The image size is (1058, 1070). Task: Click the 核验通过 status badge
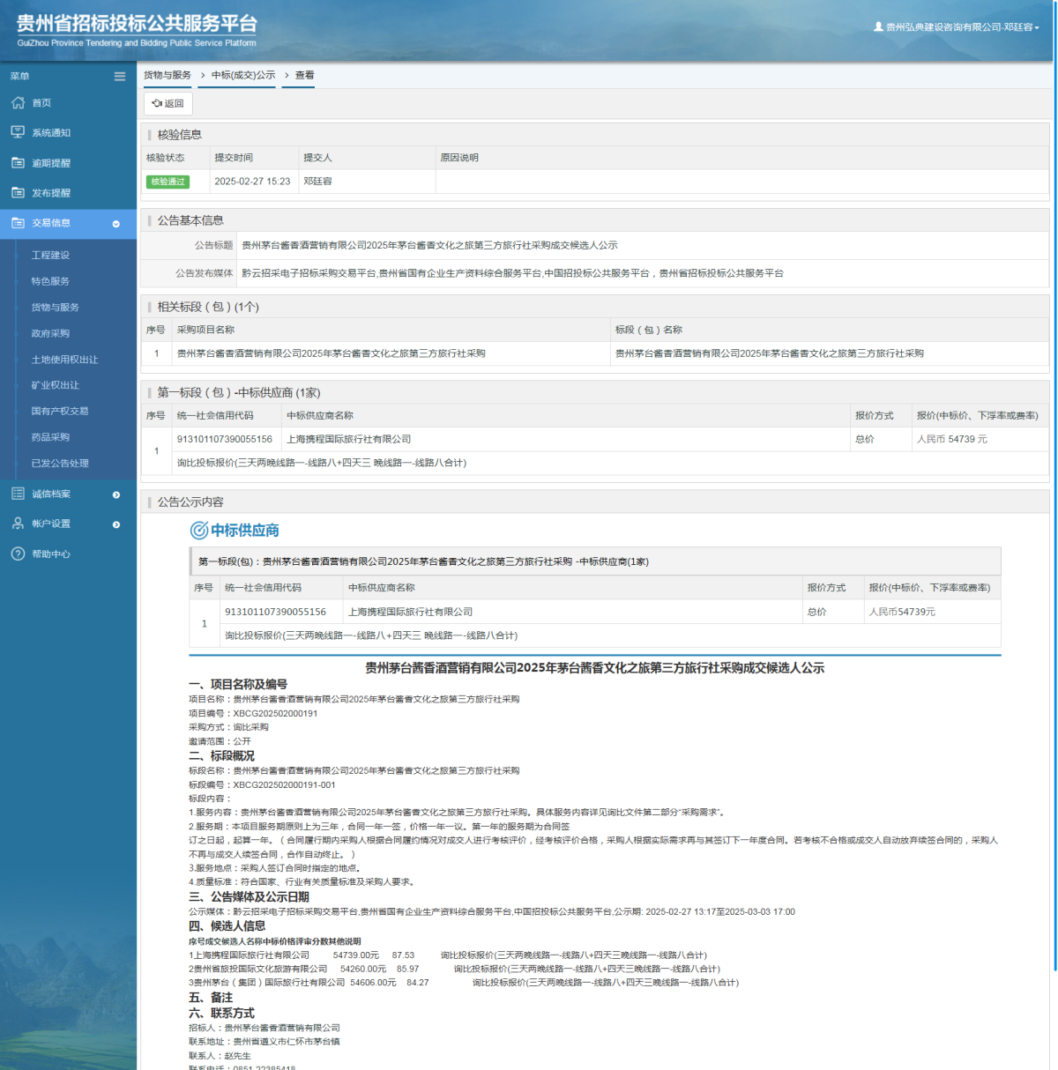click(168, 182)
